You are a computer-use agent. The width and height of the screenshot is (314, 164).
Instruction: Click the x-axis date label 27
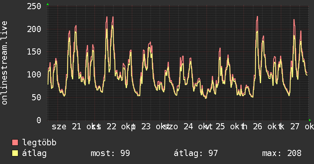click(295, 127)
